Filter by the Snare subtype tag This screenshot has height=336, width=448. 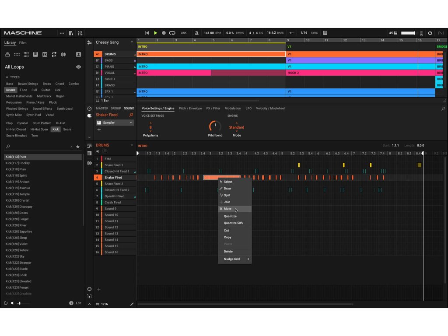pyautogui.click(x=67, y=129)
